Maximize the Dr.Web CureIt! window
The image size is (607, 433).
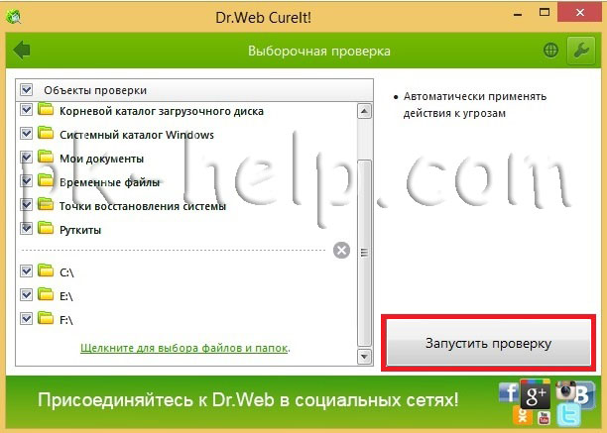pos(545,13)
